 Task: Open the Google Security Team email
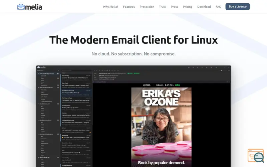coord(76,123)
